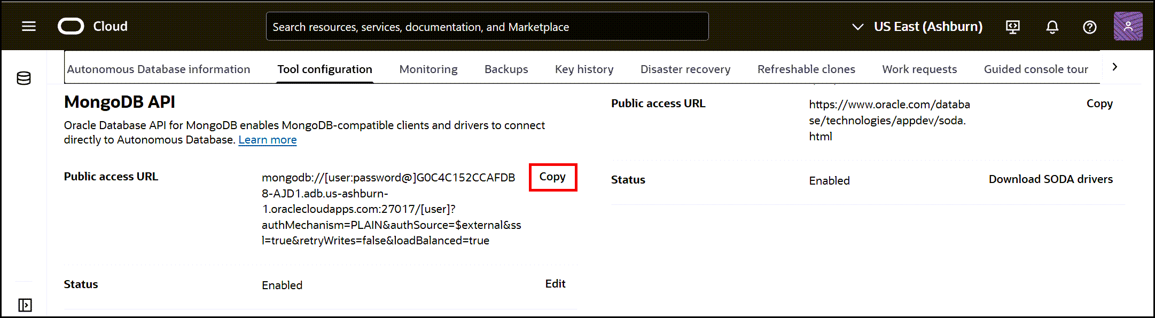Viewport: 1155px width, 318px height.
Task: Open the notifications bell
Action: pyautogui.click(x=1052, y=27)
